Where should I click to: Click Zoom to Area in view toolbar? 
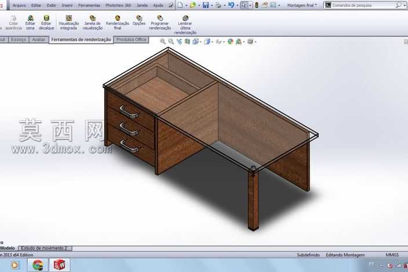point(171,41)
